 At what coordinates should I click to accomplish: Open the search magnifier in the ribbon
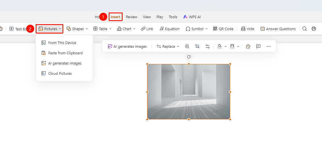tap(305, 29)
